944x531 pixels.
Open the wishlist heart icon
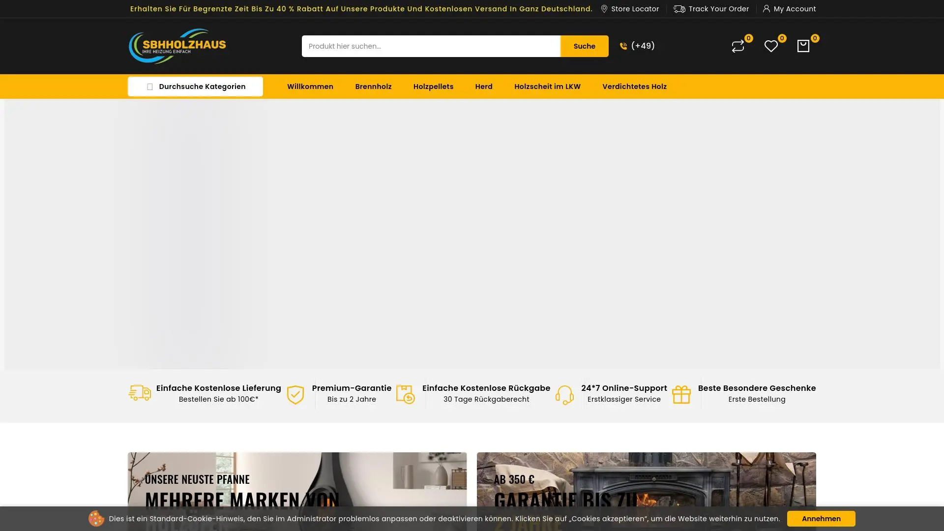point(770,46)
